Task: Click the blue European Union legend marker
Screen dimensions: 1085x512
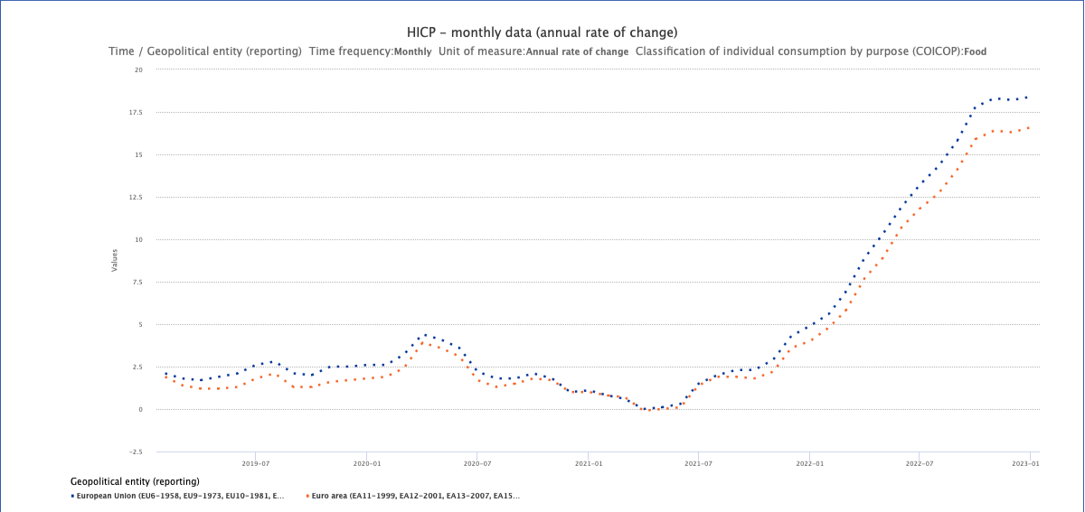Action: 72,496
